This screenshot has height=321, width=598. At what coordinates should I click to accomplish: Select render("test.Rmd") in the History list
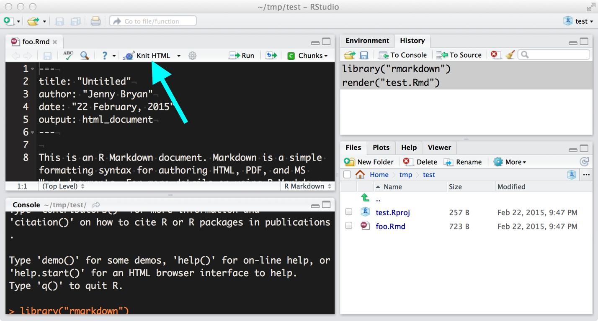click(467, 83)
